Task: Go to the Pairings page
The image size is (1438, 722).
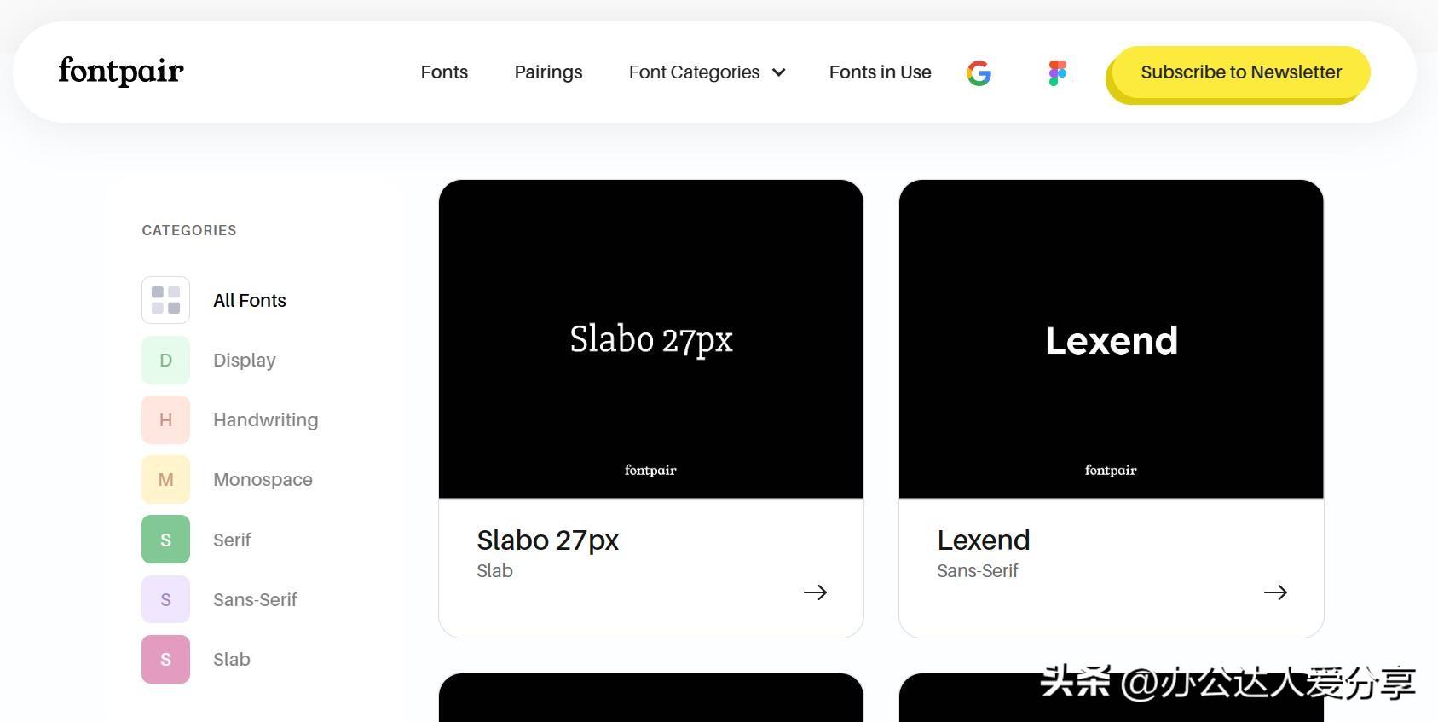Action: (548, 72)
